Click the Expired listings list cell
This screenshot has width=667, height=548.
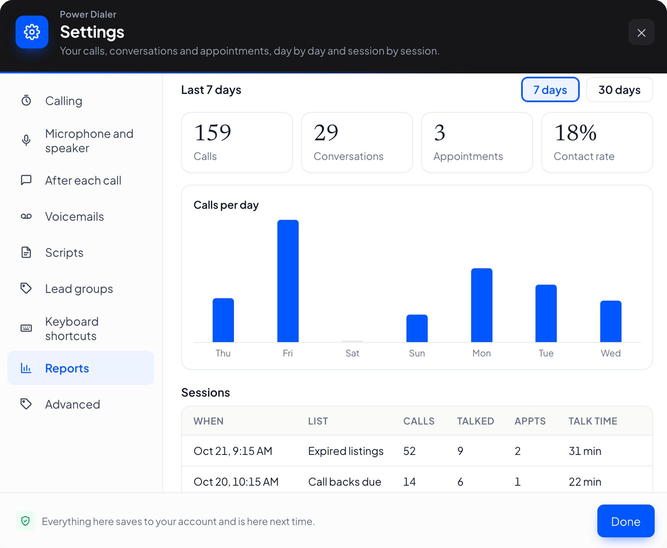point(346,451)
